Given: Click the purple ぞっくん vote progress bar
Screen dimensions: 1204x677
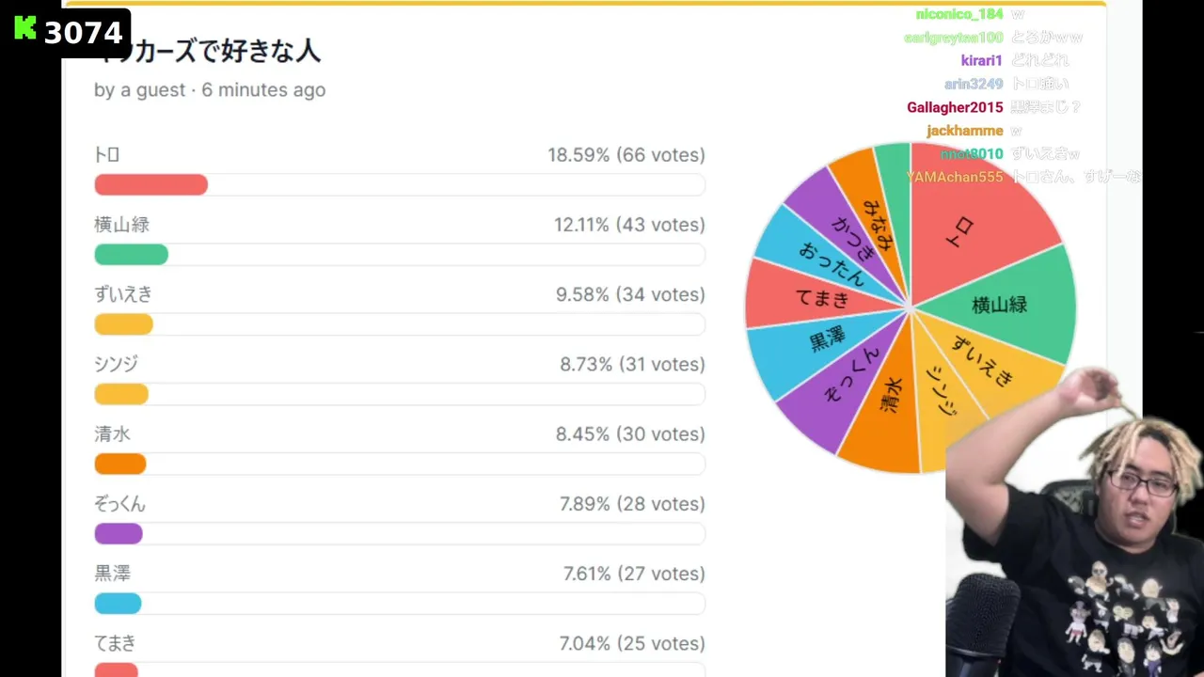Looking at the screenshot, I should (119, 534).
